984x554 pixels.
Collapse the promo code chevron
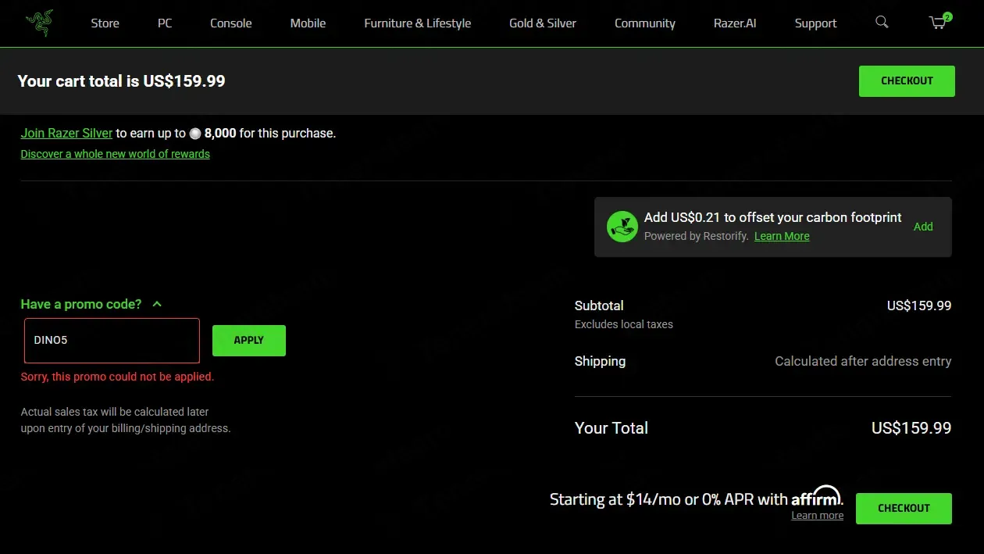click(x=157, y=304)
